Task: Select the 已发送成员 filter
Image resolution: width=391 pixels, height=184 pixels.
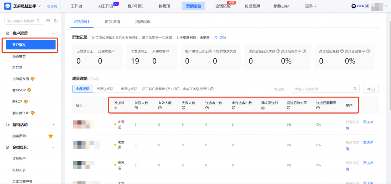Action: 105,89
